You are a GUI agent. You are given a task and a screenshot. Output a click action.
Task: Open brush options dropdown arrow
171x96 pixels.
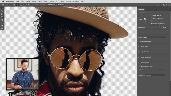tap(23, 5)
